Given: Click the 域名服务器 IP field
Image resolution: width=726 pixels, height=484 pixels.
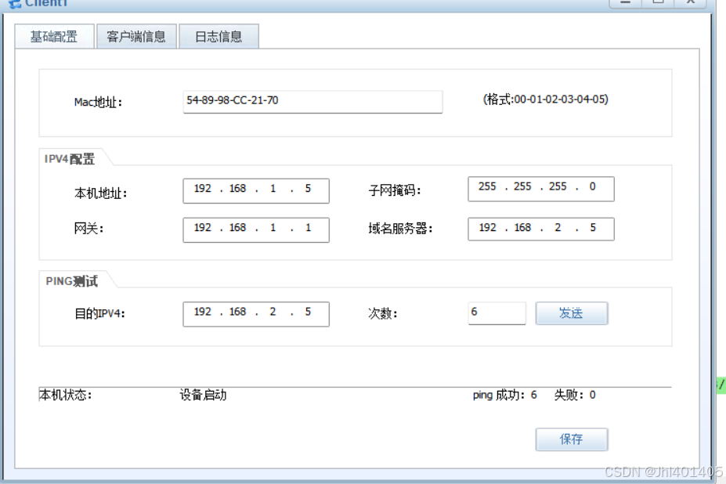Looking at the screenshot, I should (541, 229).
